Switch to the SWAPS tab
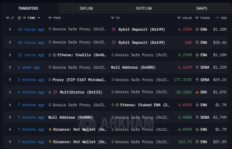This screenshot has width=232, height=149. point(201,8)
